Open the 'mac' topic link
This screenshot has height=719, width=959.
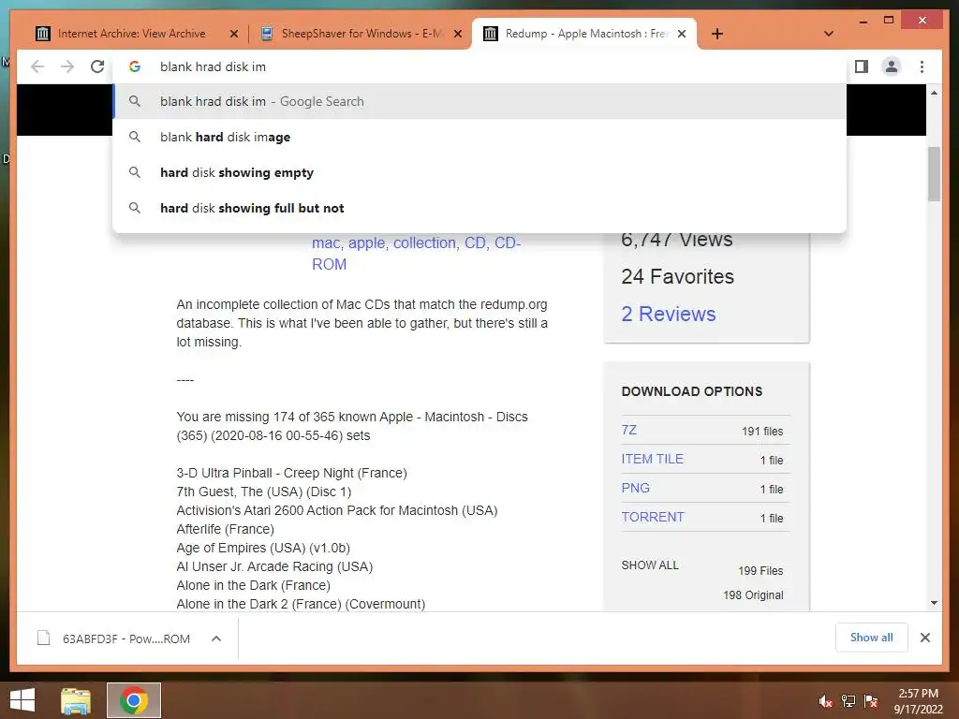(325, 243)
